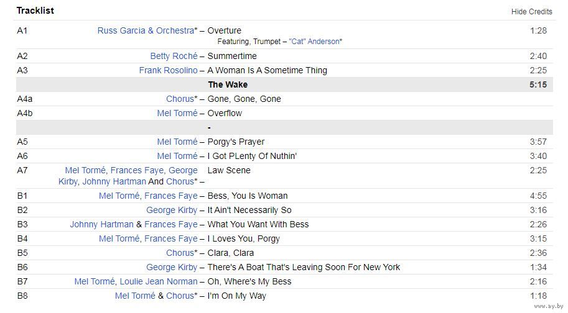Open the Russ Garcia & Orchestra artist link
The height and width of the screenshot is (313, 568).
pos(146,30)
